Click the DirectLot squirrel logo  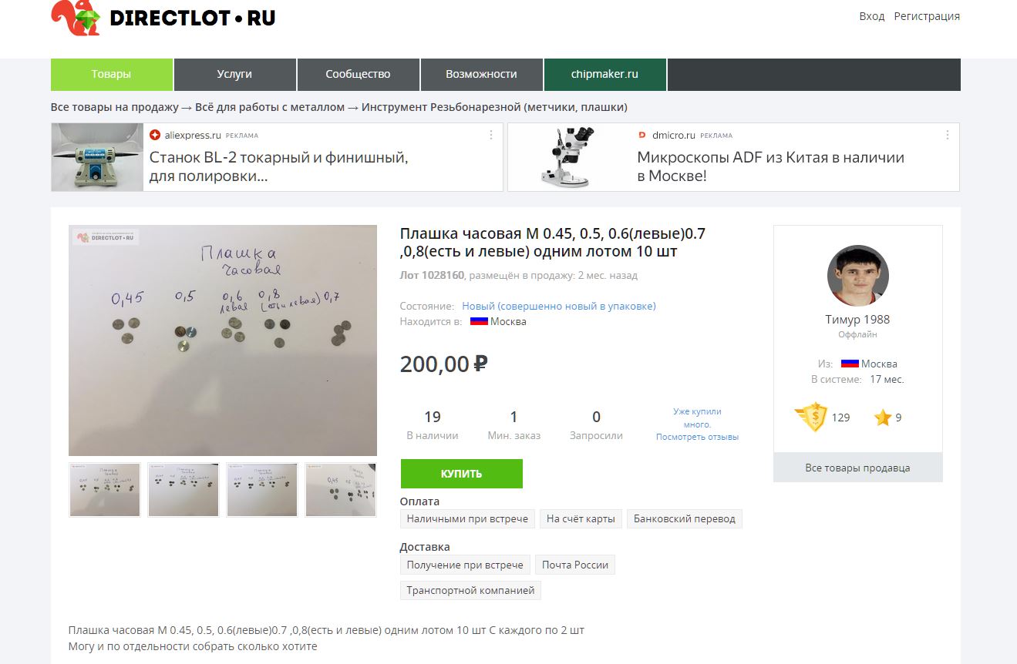click(x=76, y=17)
